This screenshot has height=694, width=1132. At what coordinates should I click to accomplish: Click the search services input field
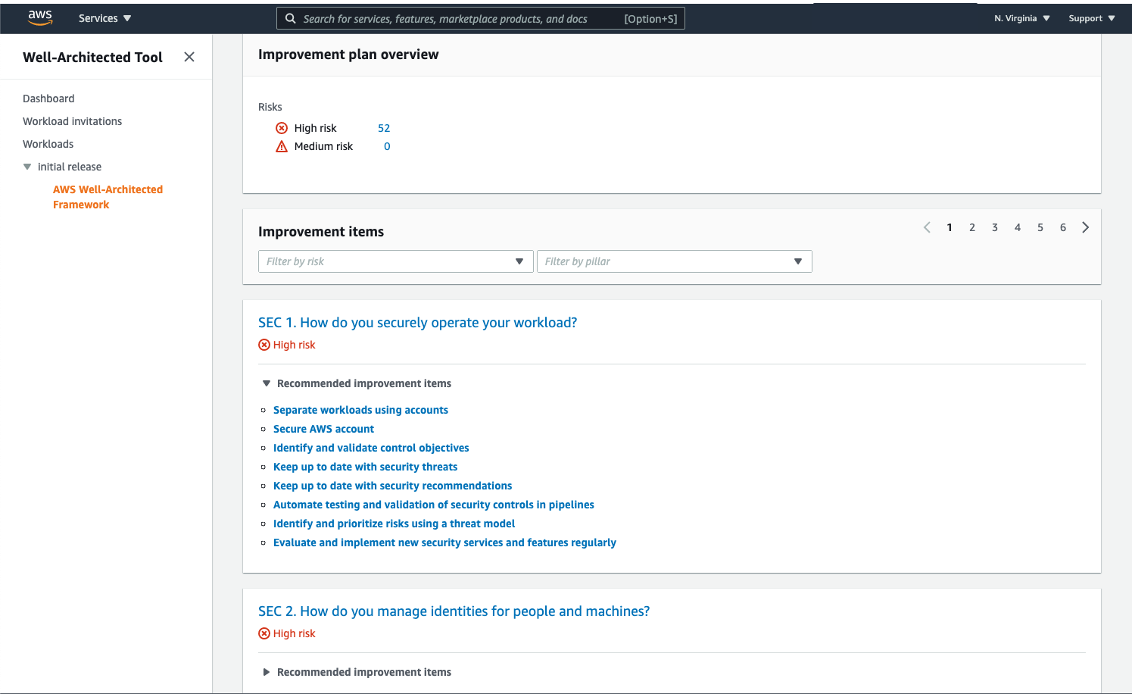click(x=481, y=18)
